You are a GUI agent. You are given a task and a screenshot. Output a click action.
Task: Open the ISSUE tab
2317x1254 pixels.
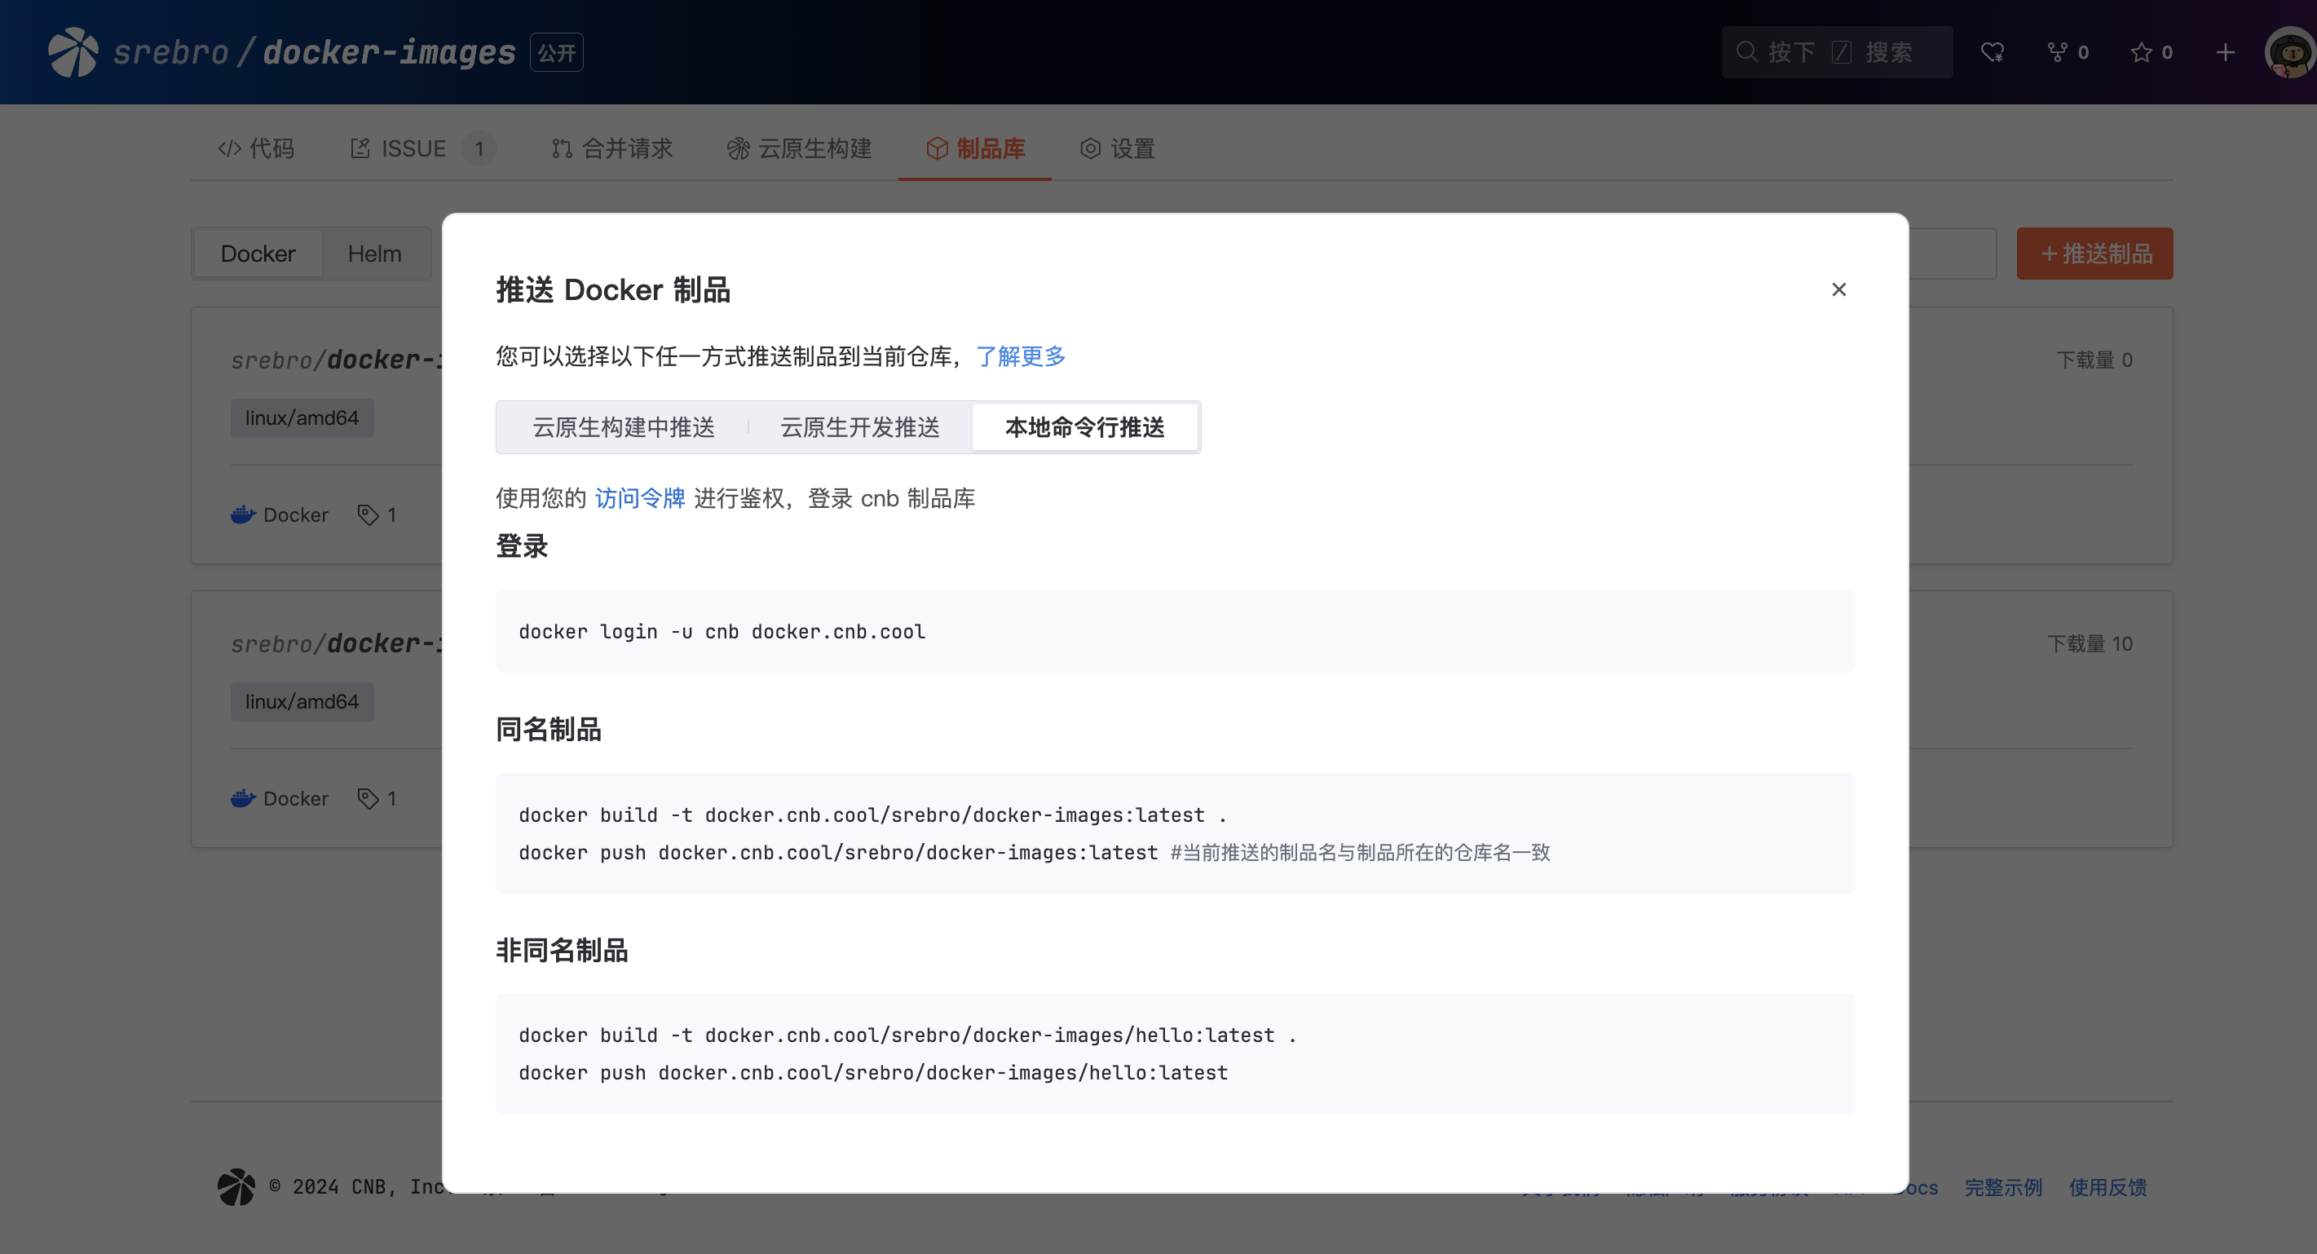click(x=413, y=148)
